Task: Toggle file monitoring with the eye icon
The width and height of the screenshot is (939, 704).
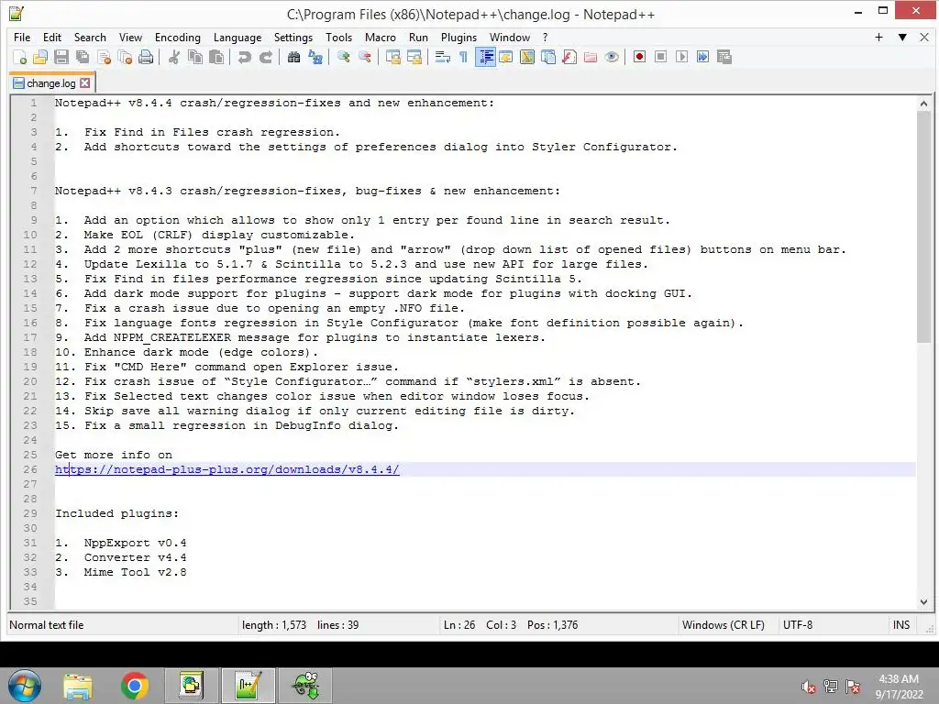Action: click(x=612, y=57)
